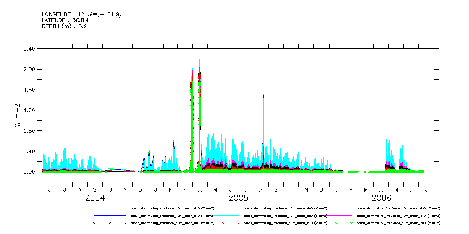Click the 2006 year label
Viewport: 469px width, 234px height.
pos(381,198)
